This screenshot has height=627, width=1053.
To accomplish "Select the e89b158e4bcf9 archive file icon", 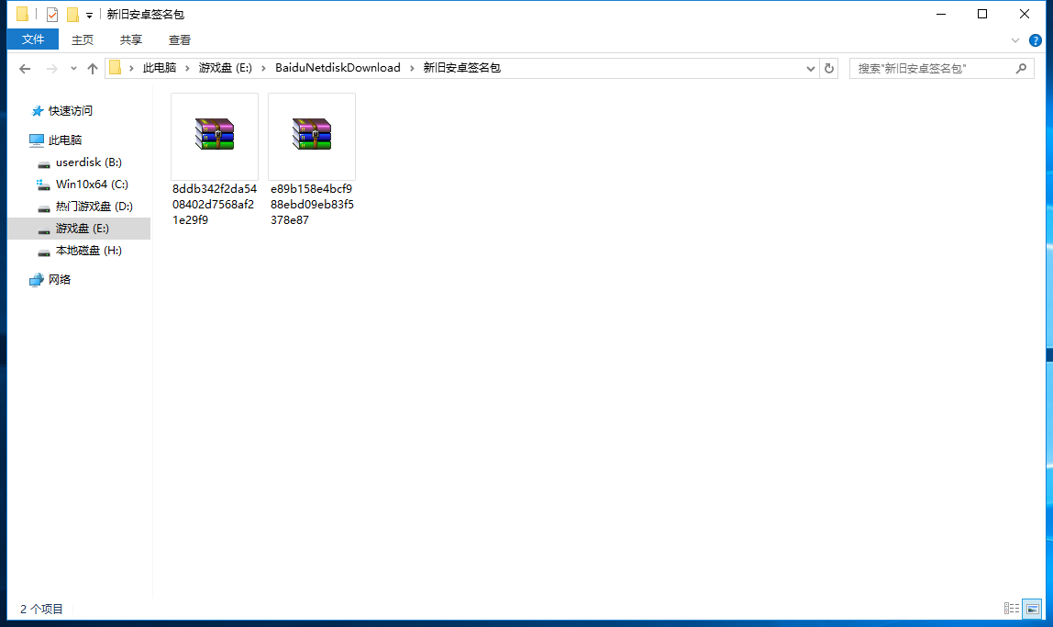I will coord(312,134).
